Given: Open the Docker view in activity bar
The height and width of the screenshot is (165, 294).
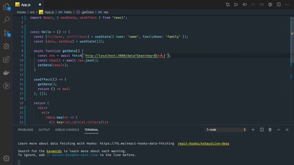Looking at the screenshot, I should coord(6,72).
